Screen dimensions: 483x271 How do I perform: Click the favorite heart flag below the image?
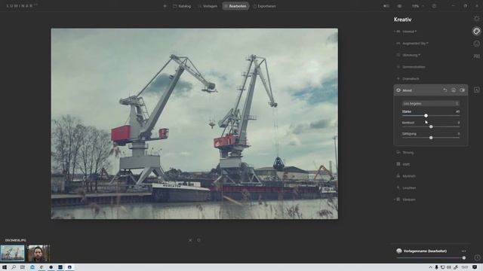pos(198,240)
